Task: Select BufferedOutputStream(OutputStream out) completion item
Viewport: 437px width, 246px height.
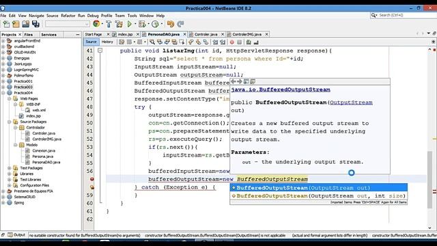Action: [x=319, y=188]
